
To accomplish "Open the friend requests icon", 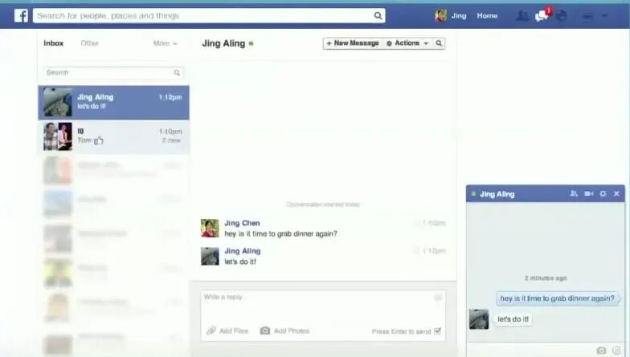I will [x=522, y=16].
